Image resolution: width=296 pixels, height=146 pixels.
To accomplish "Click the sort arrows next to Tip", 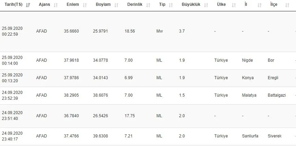I will (x=171, y=5).
